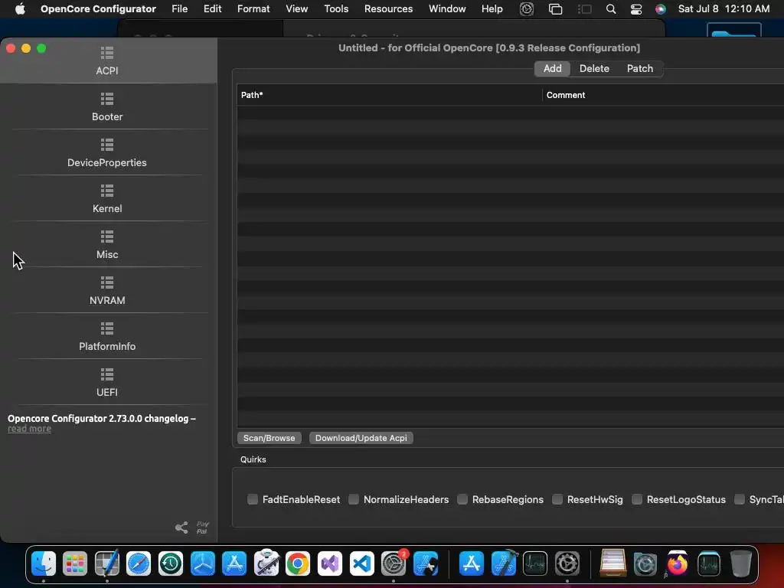Viewport: 784px width, 588px height.
Task: Open Visual Studio Code from dock
Action: click(x=362, y=563)
